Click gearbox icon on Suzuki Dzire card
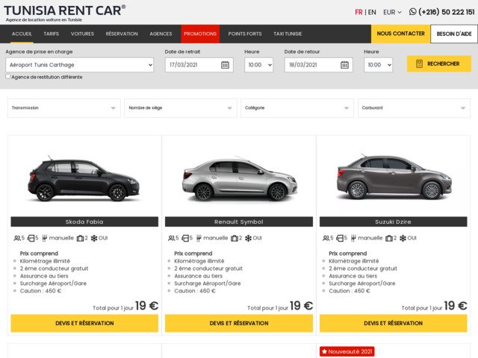The width and height of the screenshot is (478, 358). click(353, 238)
